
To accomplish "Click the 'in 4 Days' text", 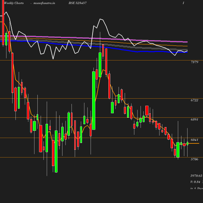I will [x=197, y=188].
